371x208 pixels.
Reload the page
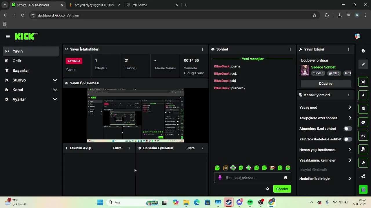click(x=23, y=15)
